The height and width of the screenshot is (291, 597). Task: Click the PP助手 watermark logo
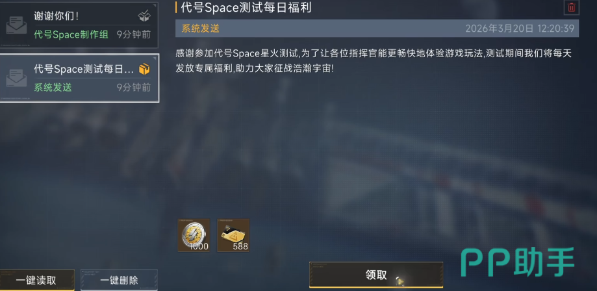[x=518, y=262]
